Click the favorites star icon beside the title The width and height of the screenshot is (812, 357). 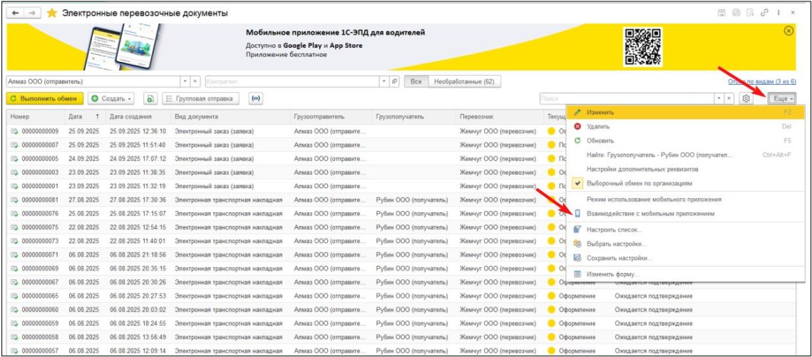tap(52, 13)
